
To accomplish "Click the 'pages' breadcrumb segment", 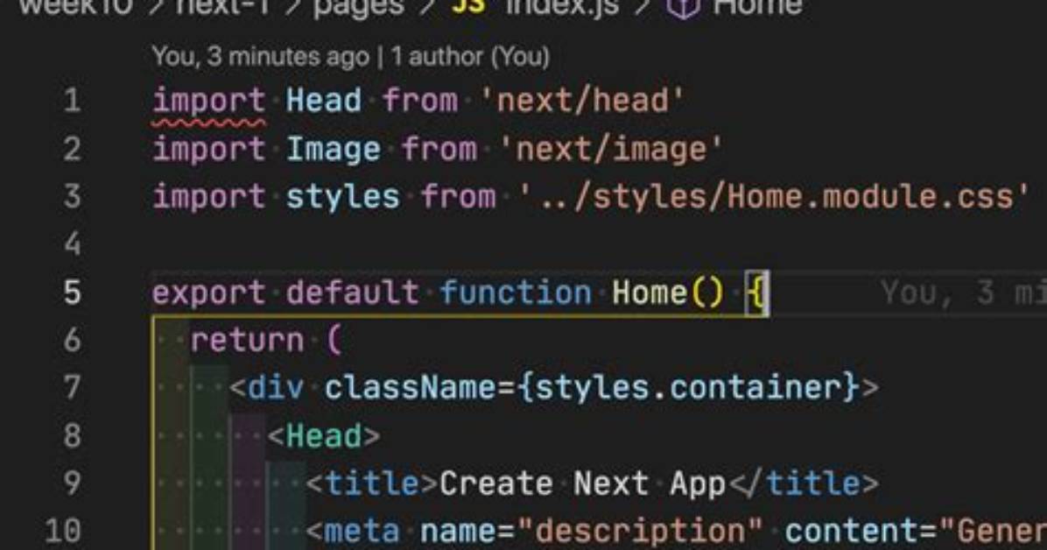I will [359, 8].
